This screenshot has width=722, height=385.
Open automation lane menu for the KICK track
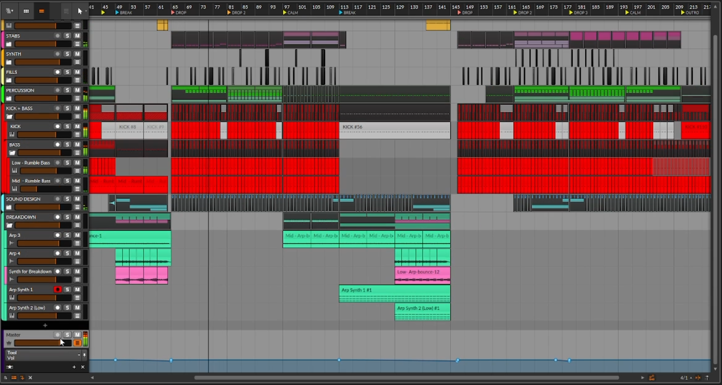pyautogui.click(x=77, y=134)
